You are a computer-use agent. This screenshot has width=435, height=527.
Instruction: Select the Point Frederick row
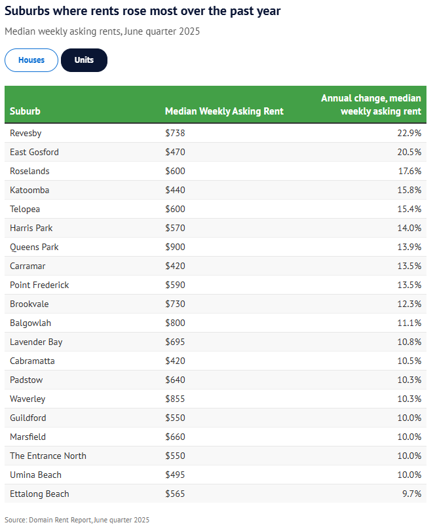[216, 285]
